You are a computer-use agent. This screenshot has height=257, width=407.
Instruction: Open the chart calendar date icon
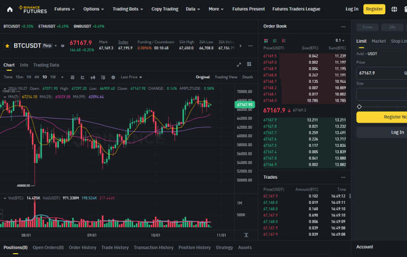point(72,77)
